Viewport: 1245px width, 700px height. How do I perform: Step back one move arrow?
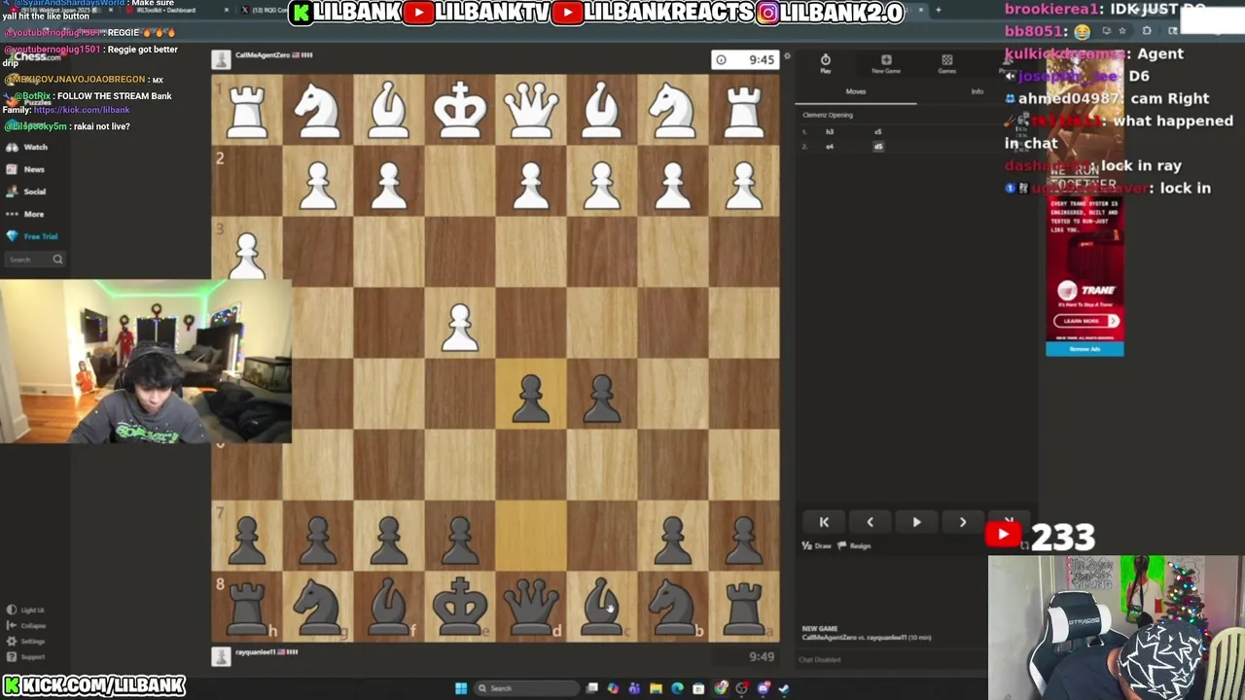870,522
